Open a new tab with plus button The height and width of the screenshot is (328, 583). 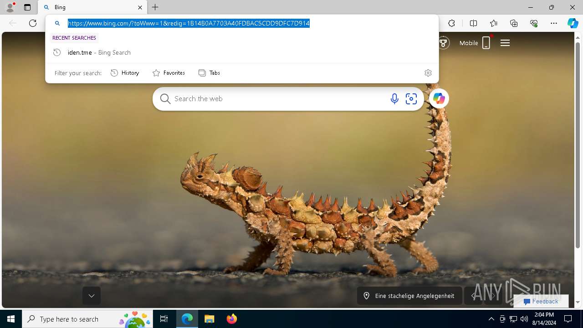tap(155, 7)
